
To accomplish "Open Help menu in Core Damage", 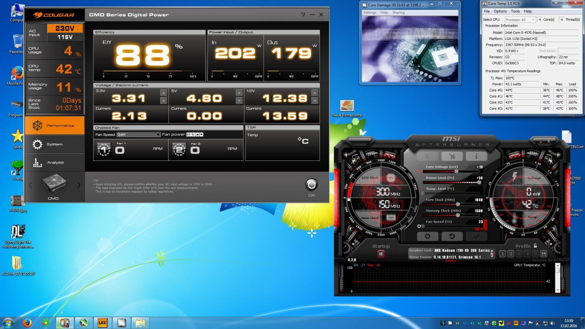I will tap(384, 12).
